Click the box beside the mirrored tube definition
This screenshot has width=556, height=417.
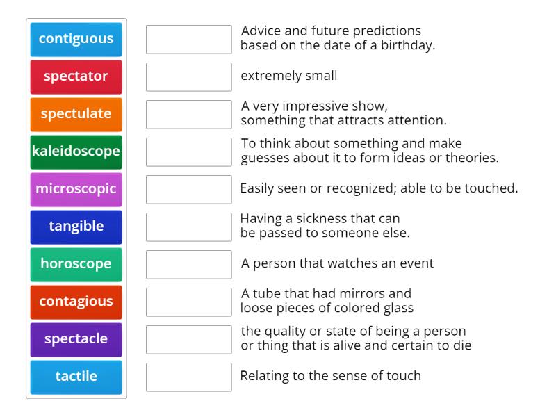[189, 302]
